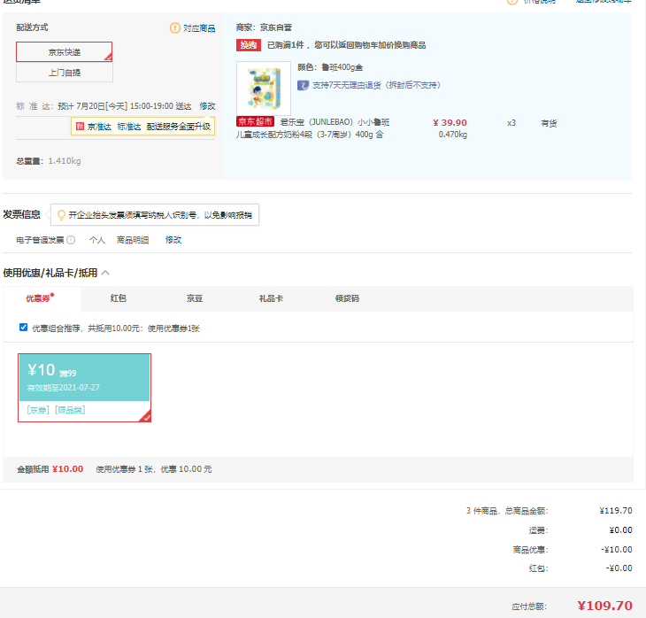Click the 对应商品 warning icon
Screen dimensions: 646x618
pos(174,27)
